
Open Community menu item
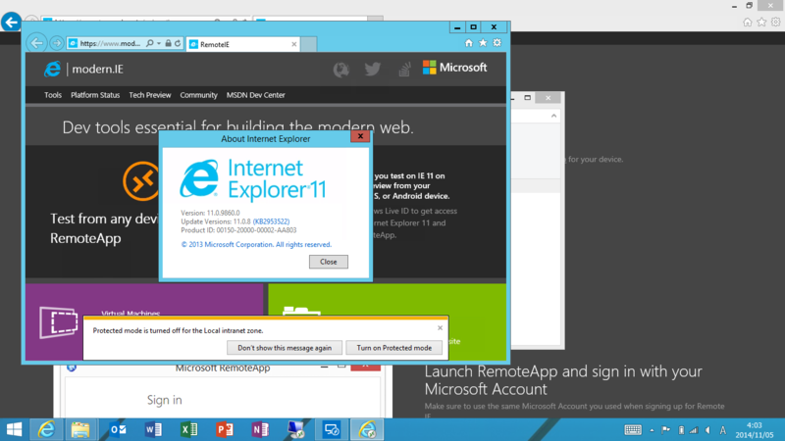199,95
